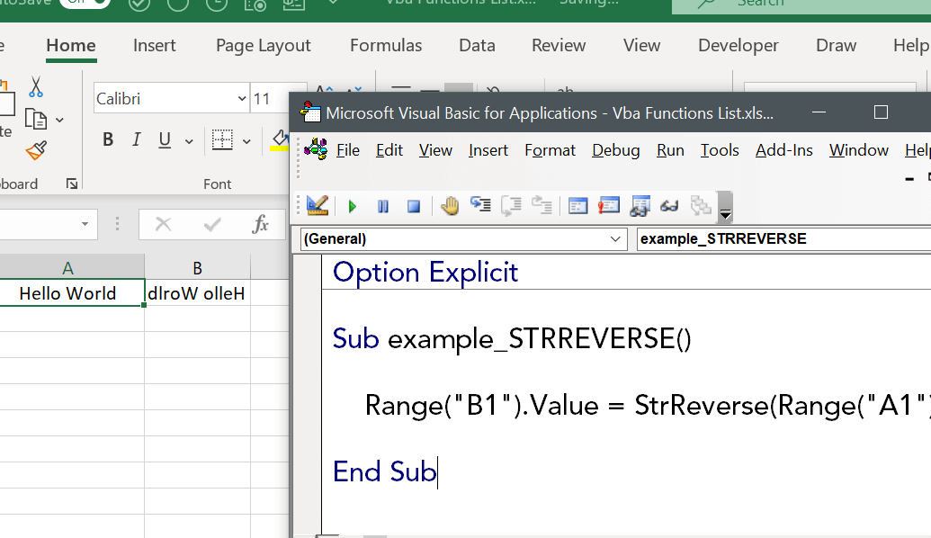Run the example_STRREVERSE macro with Run Sub
This screenshot has height=538, width=931.
352,206
